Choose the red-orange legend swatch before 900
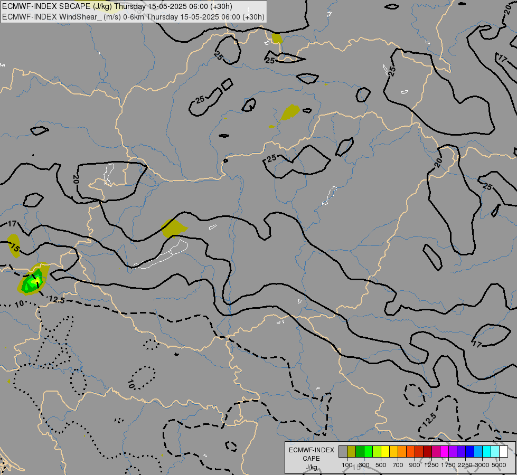This screenshot has height=475, width=517. point(410,451)
